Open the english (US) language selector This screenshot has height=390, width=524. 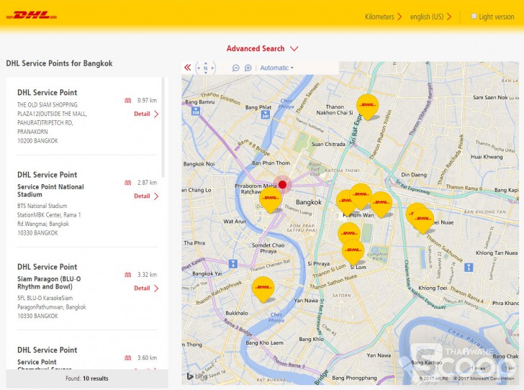430,17
